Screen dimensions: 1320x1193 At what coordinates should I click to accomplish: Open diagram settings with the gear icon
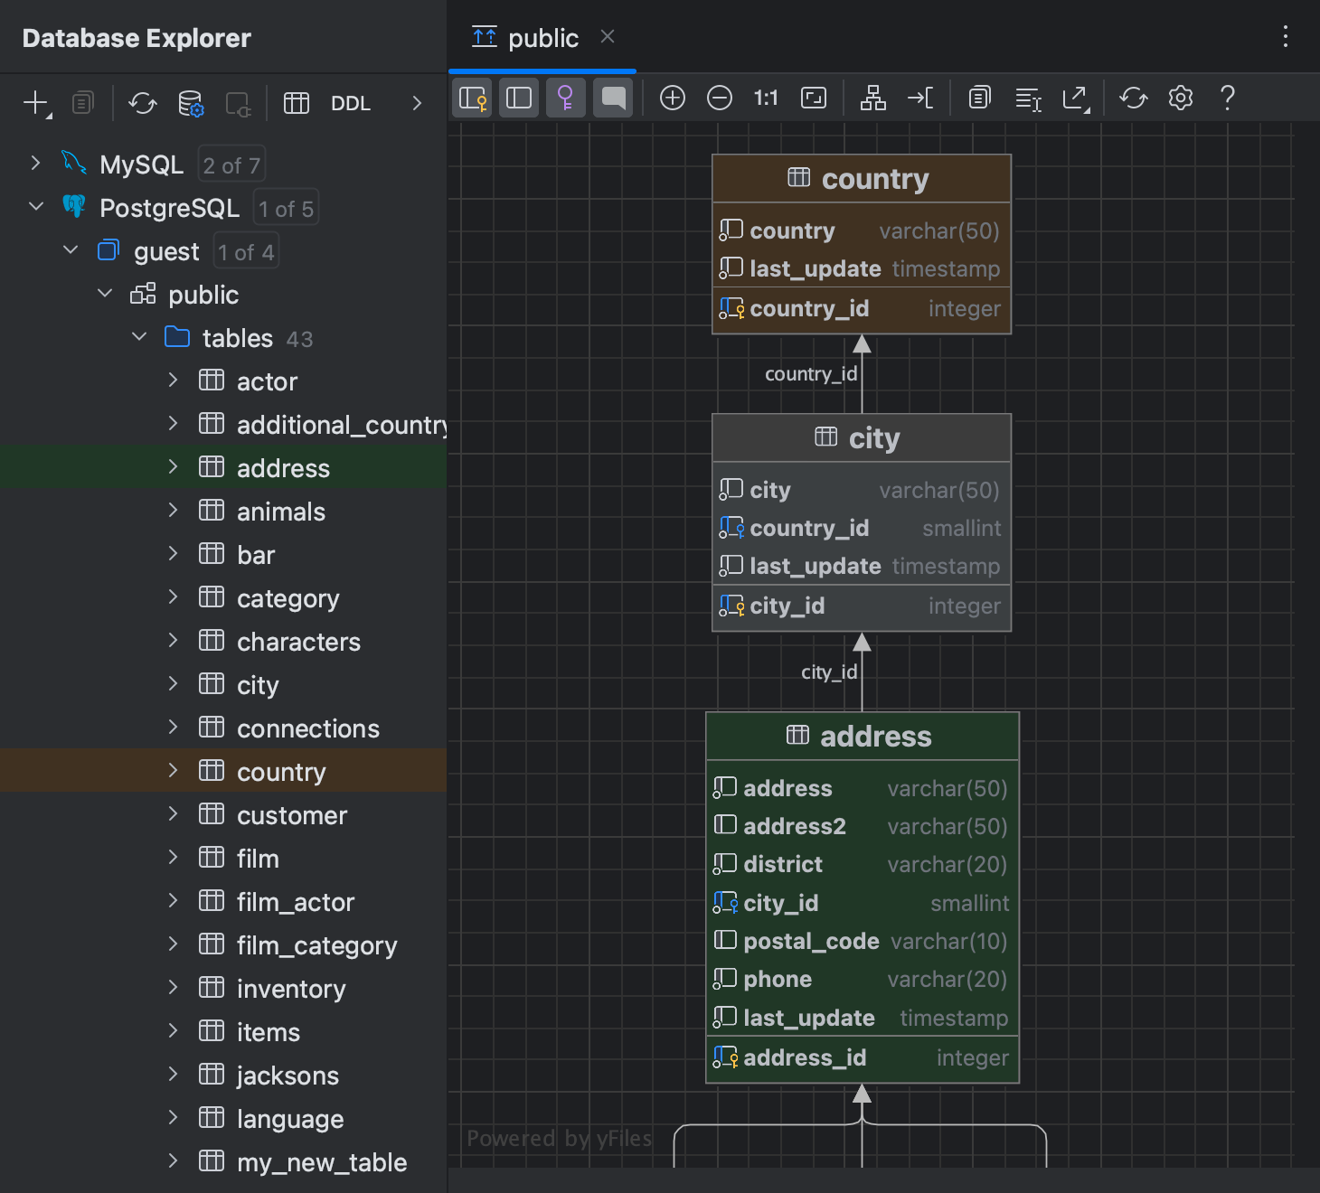(x=1180, y=98)
